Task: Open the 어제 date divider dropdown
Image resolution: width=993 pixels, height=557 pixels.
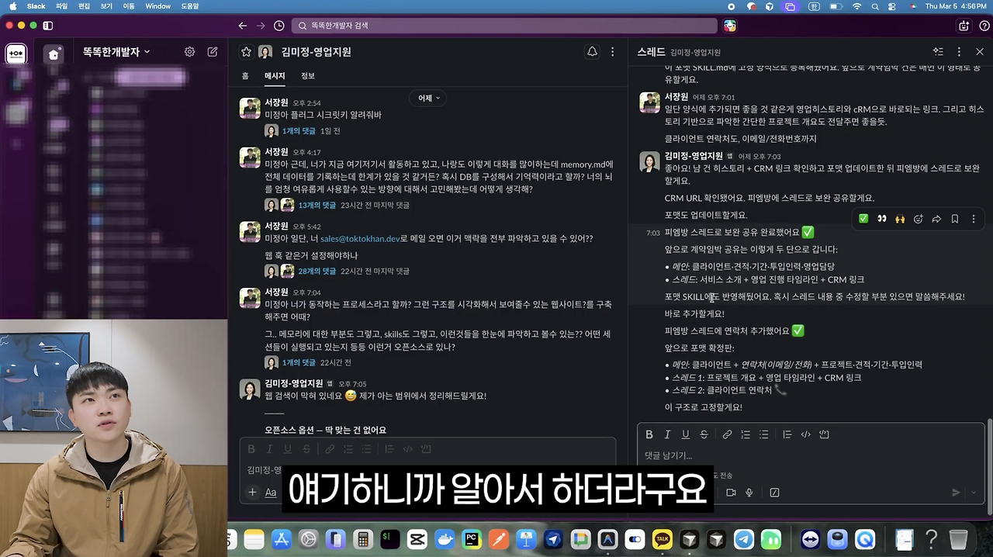Action: [x=427, y=98]
